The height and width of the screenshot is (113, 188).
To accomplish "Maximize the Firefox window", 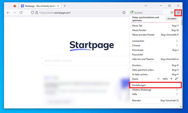I will [x=169, y=6].
